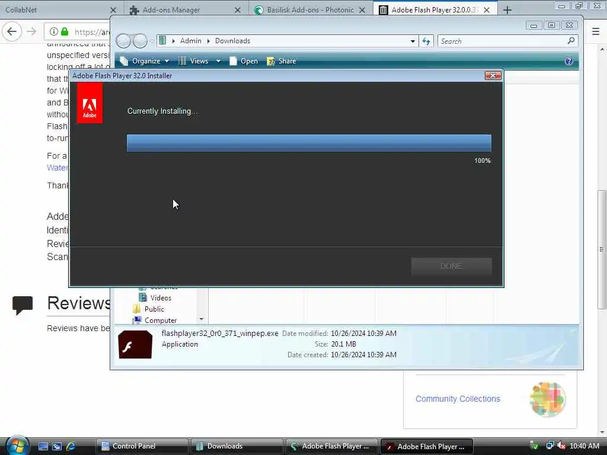Click Explorer forward navigation button

(x=140, y=41)
